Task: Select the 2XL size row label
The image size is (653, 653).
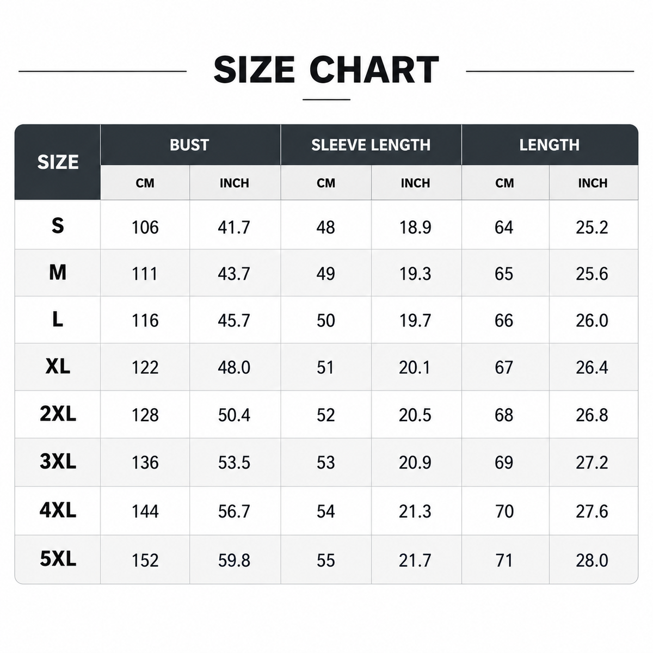Action: coord(58,414)
